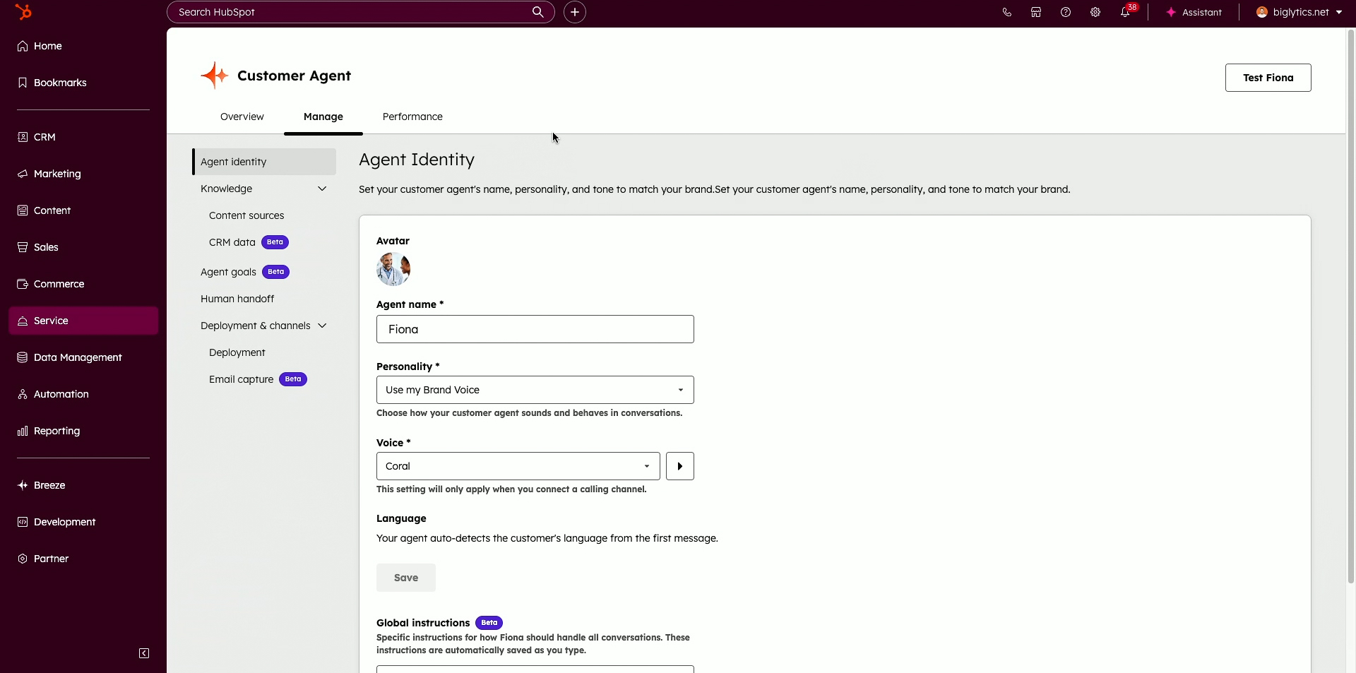This screenshot has width=1356, height=673.
Task: Open the HubSpot Marketplace icon
Action: [x=1036, y=12]
